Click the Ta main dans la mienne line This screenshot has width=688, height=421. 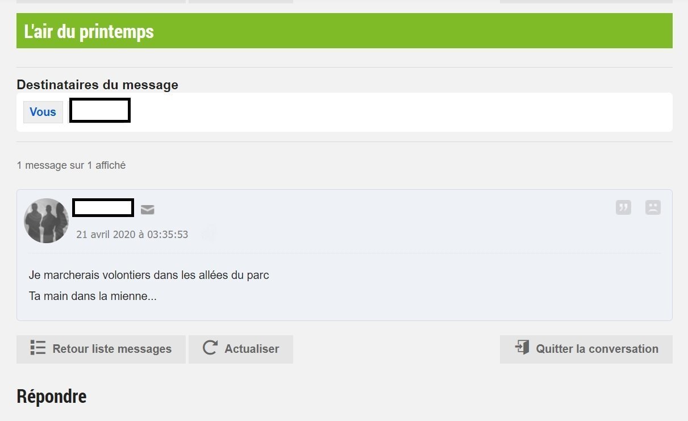pyautogui.click(x=93, y=296)
